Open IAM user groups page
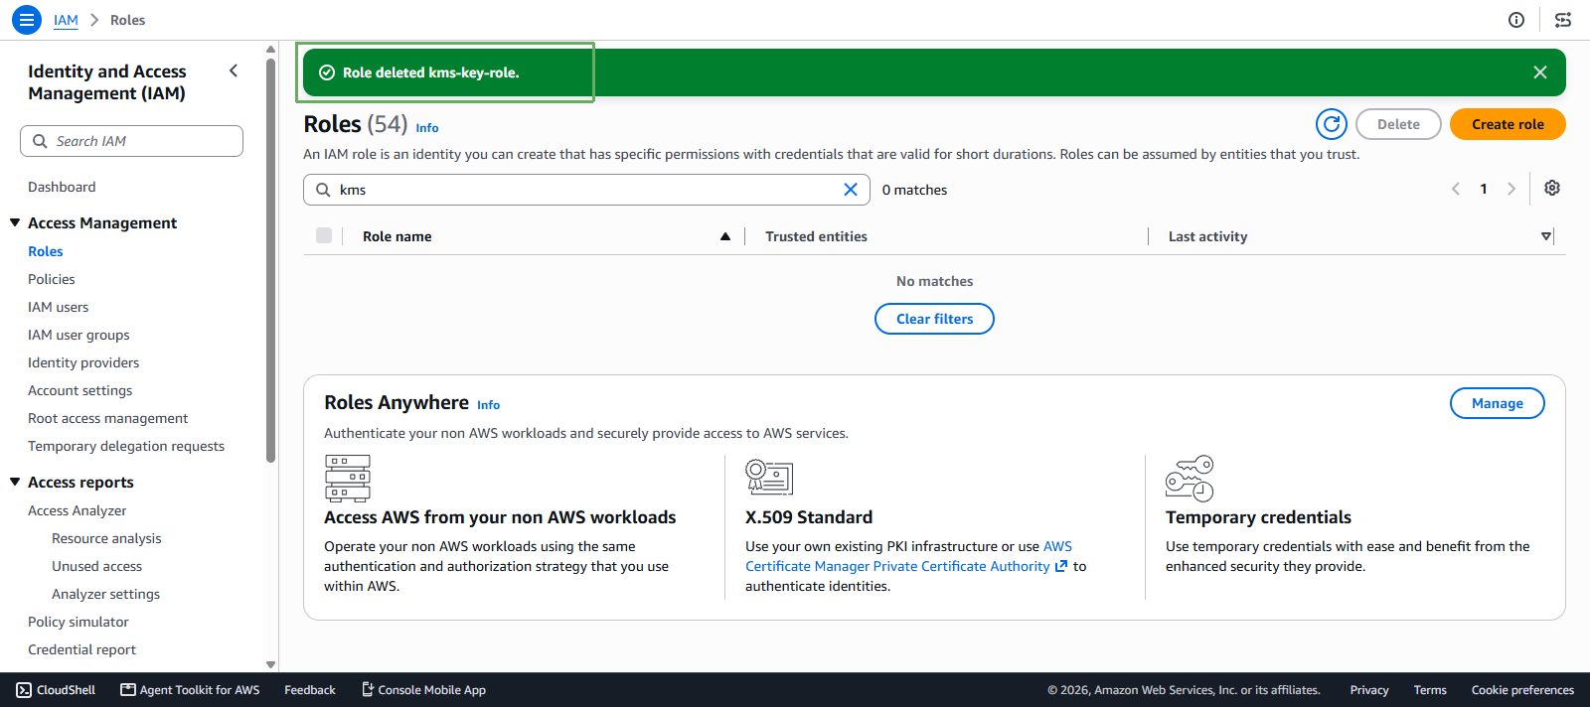Image resolution: width=1590 pixels, height=707 pixels. coord(79,335)
